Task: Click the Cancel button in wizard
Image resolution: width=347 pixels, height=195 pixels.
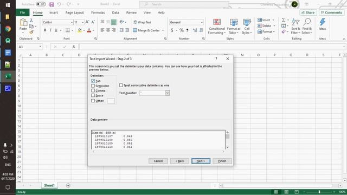Action: (x=158, y=161)
